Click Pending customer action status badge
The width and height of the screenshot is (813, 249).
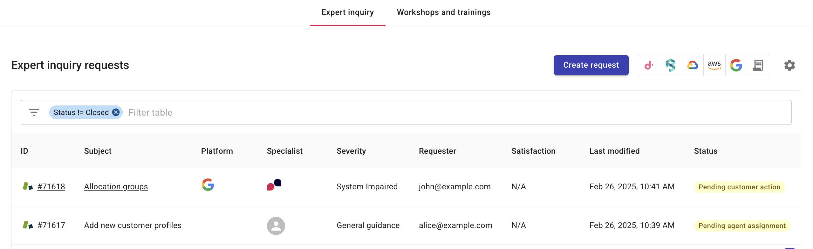tap(739, 187)
